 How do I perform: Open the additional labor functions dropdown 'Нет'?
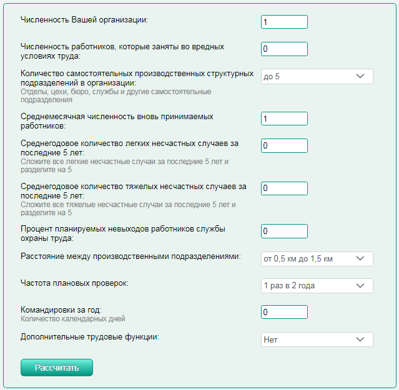coord(317,339)
